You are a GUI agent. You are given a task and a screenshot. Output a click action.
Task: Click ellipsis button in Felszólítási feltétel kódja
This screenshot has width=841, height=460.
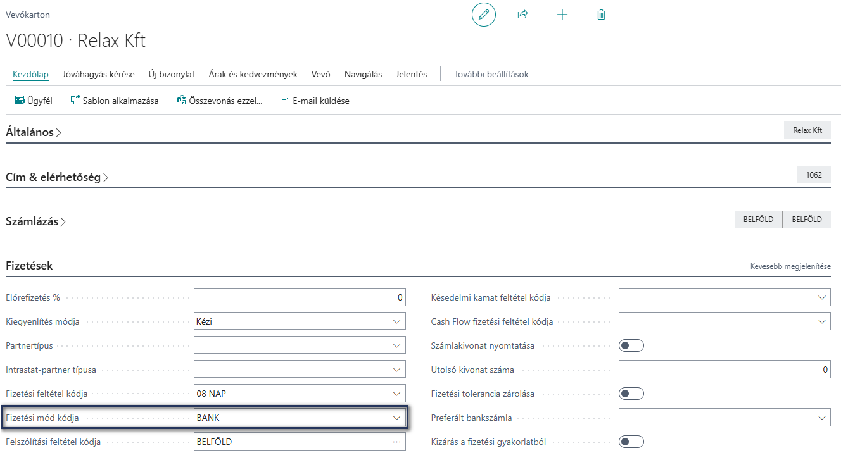pyautogui.click(x=397, y=442)
